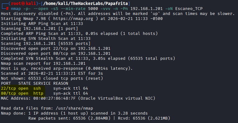The height and width of the screenshot is (123, 238).
Task: Click the MAC address 08:00:27:86:48:7F
Action: [x=54, y=98]
